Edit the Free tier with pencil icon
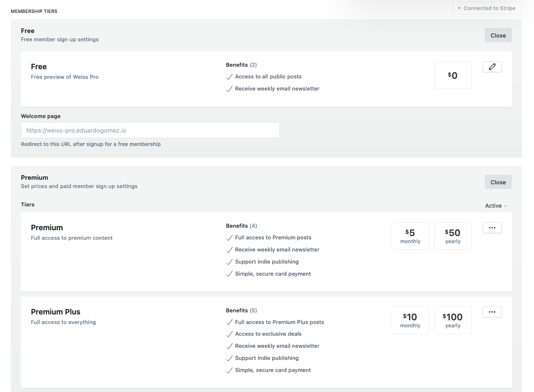Viewport: 534px width, 392px height. (x=492, y=67)
